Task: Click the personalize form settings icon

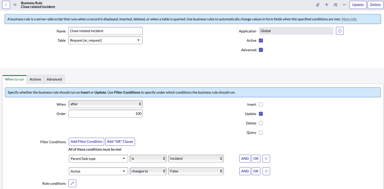Action: (x=336, y=5)
